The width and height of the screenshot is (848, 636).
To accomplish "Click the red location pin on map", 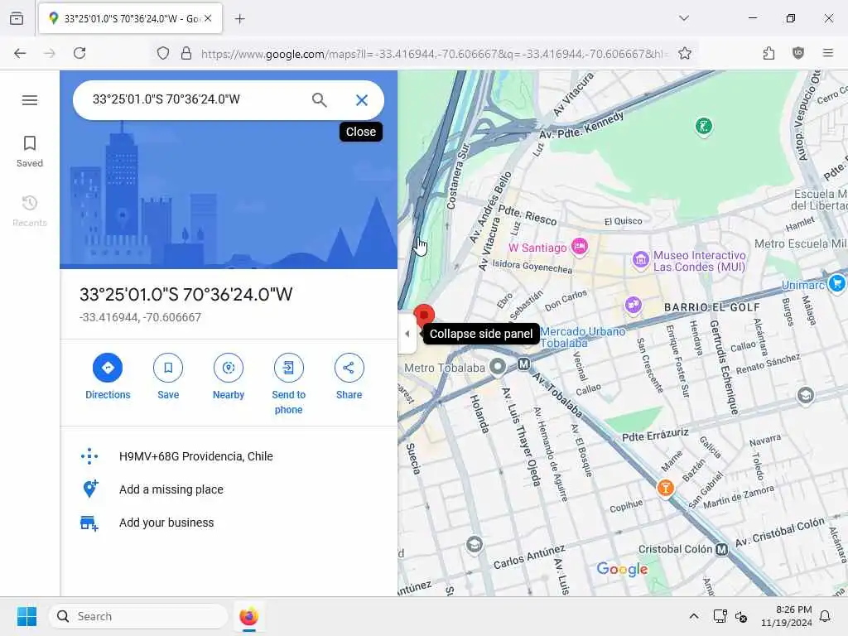I will point(424,314).
